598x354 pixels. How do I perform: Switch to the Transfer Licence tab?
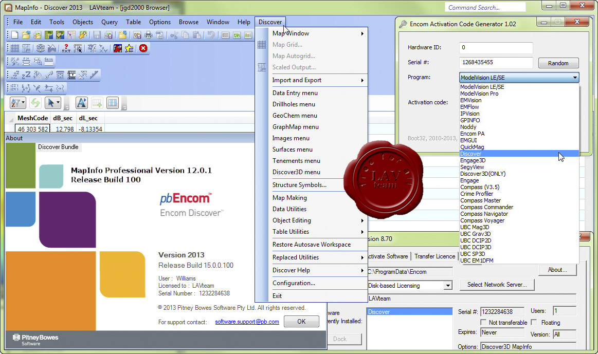(435, 256)
